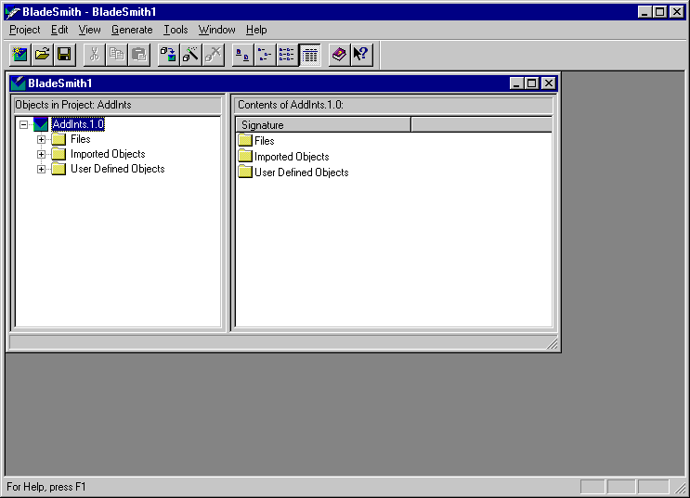Click the child window resize grip
The height and width of the screenshot is (498, 690).
pyautogui.click(x=552, y=343)
